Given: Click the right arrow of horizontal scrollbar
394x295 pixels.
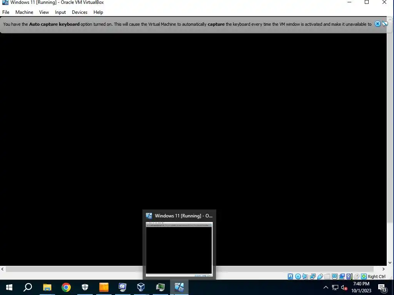Looking at the screenshot, I should point(384,269).
